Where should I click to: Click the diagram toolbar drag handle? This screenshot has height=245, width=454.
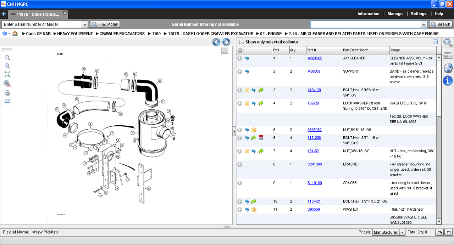[x=7, y=50]
